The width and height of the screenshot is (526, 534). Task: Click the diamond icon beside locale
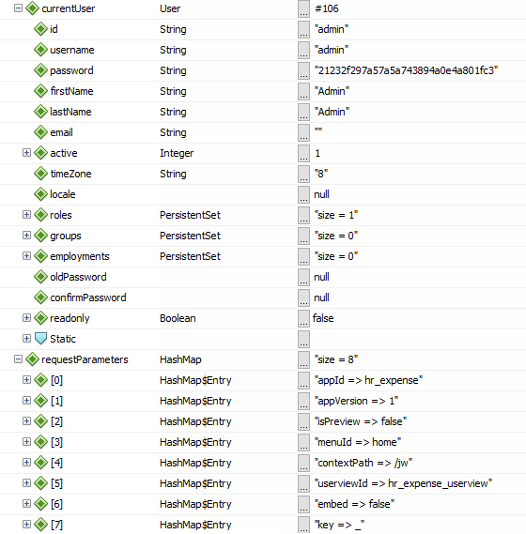pyautogui.click(x=40, y=194)
